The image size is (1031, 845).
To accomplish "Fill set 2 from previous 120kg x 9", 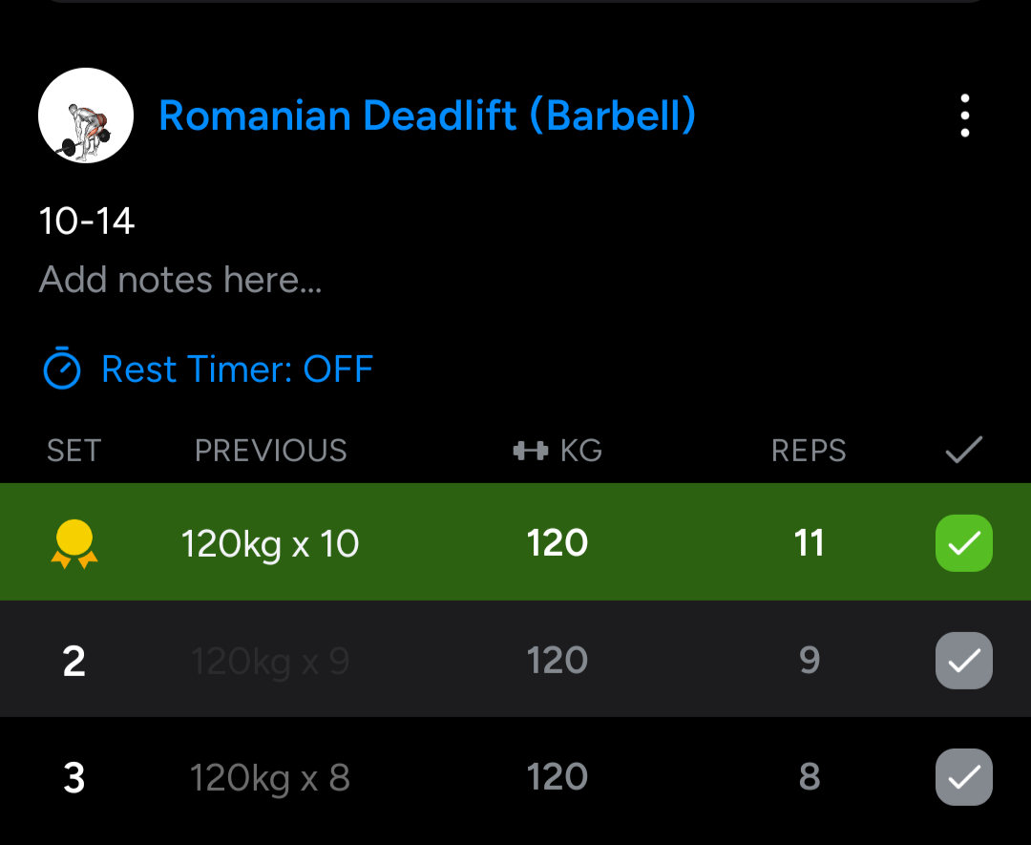I will pos(269,661).
